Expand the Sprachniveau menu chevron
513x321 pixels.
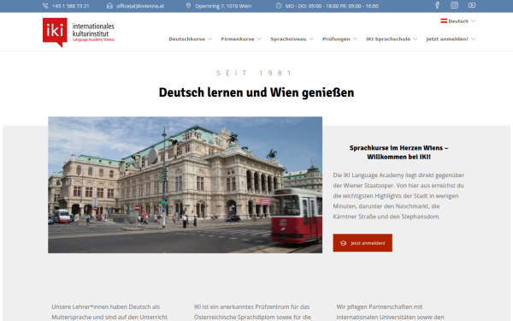[311, 39]
